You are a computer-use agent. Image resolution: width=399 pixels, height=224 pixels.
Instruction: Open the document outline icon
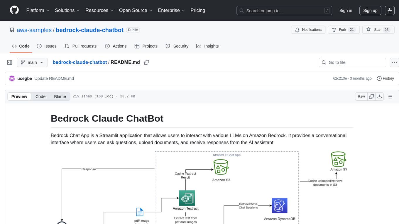tap(390, 96)
